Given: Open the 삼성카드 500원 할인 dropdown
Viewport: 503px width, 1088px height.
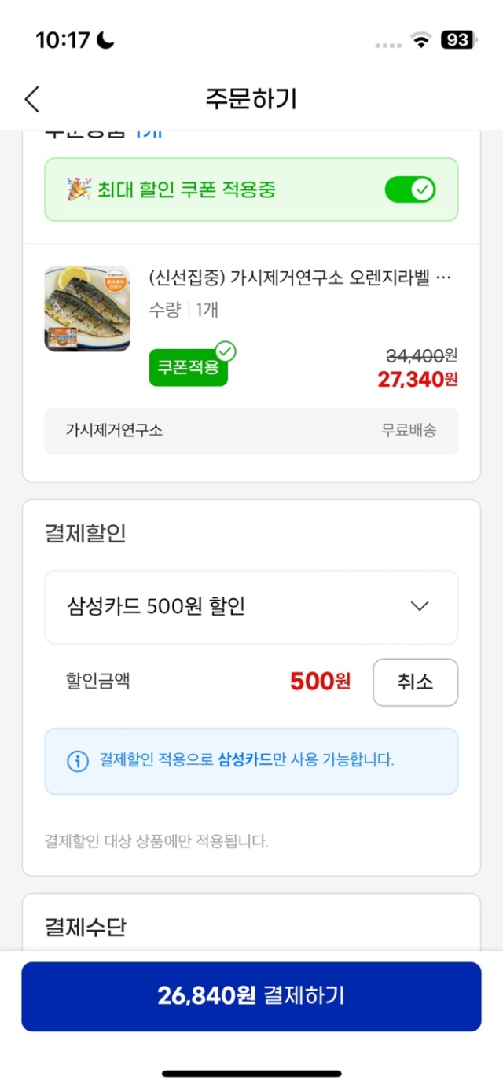Looking at the screenshot, I should tap(251, 607).
